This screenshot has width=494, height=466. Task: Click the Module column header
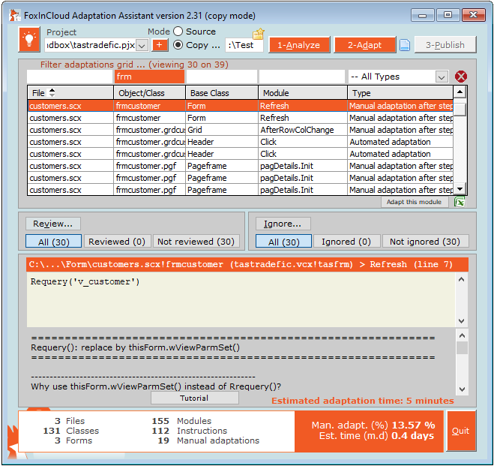click(x=303, y=93)
